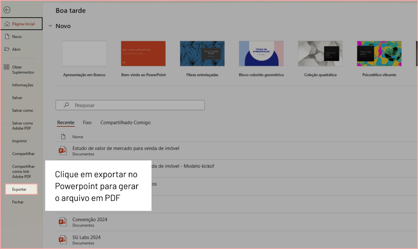Open the Compartilhado Comigo tab

pos(125,123)
